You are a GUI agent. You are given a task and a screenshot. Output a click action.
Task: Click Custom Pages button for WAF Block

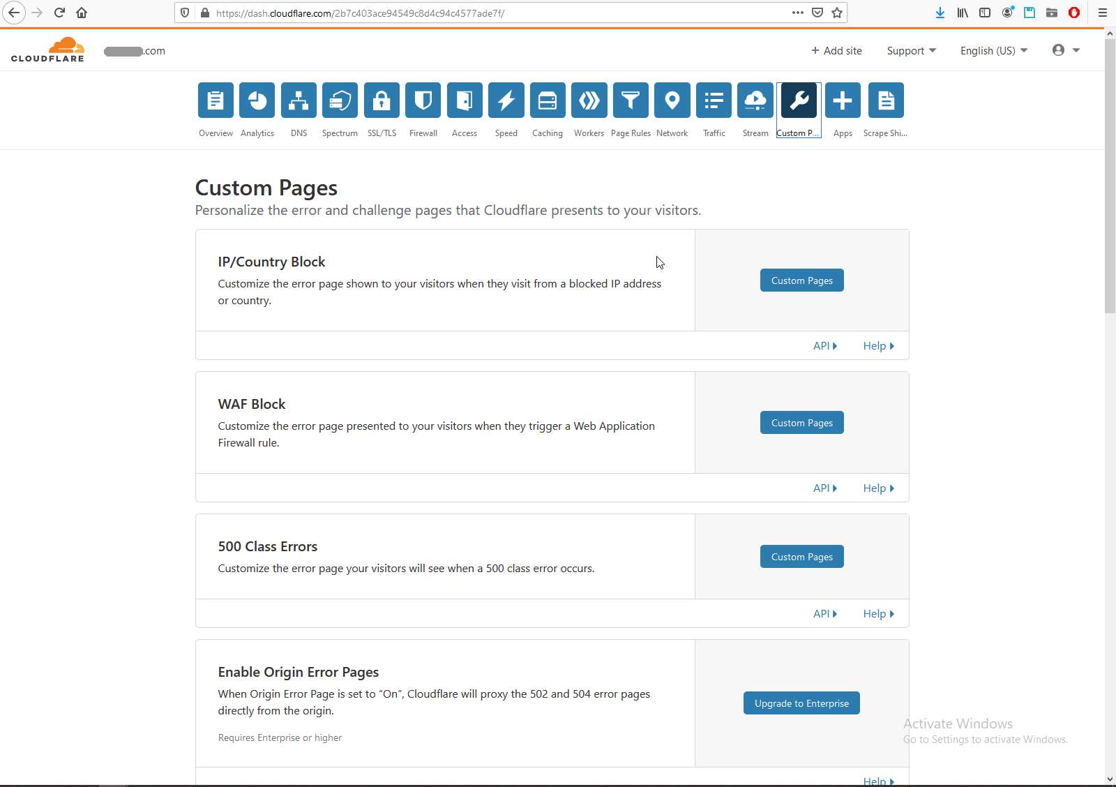[802, 423]
